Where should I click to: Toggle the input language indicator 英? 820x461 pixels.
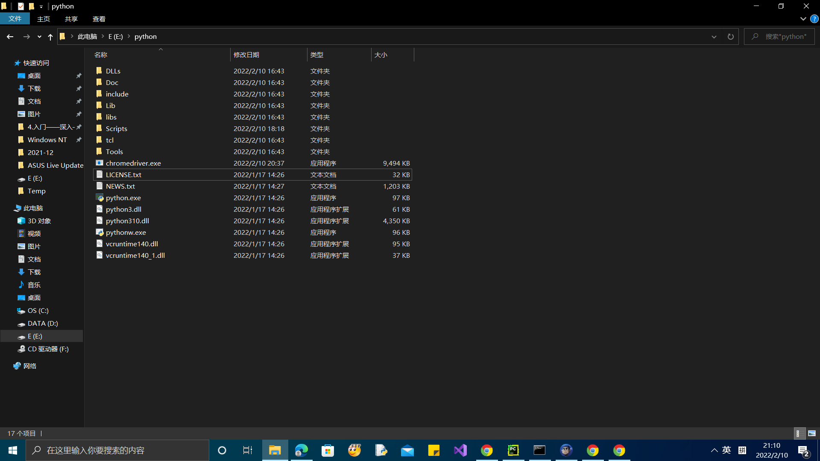(x=726, y=450)
